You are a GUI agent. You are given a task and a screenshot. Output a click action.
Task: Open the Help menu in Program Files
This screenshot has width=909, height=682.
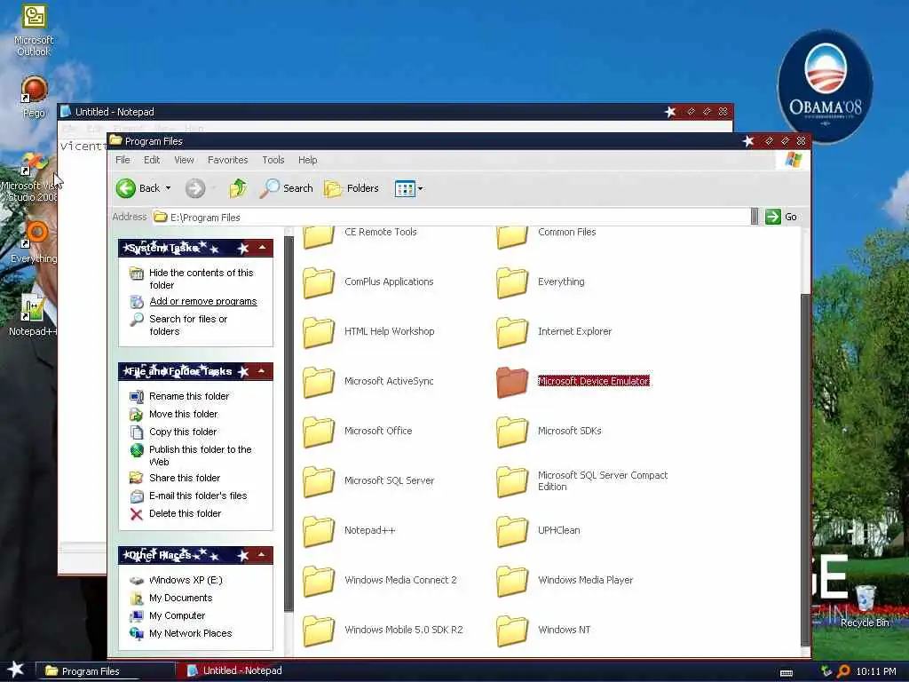[308, 160]
